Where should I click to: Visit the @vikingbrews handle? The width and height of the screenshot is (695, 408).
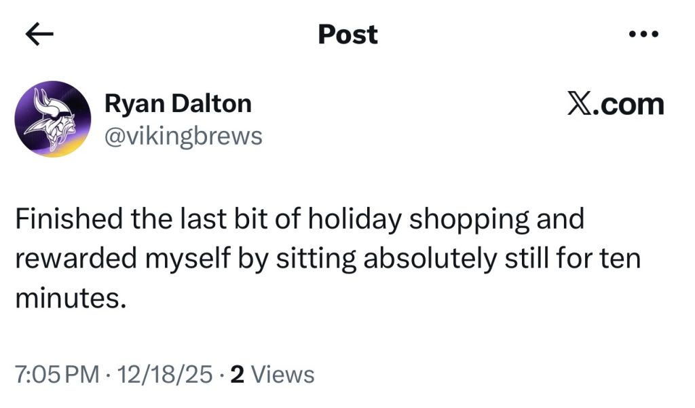(182, 136)
